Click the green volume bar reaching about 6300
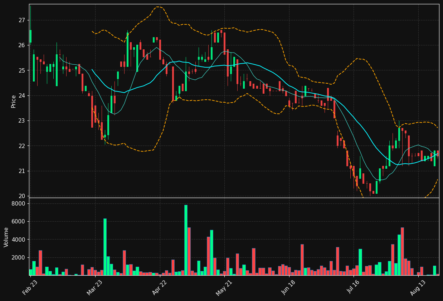Image resolution: width=443 pixels, height=301 pixels. pyautogui.click(x=105, y=247)
